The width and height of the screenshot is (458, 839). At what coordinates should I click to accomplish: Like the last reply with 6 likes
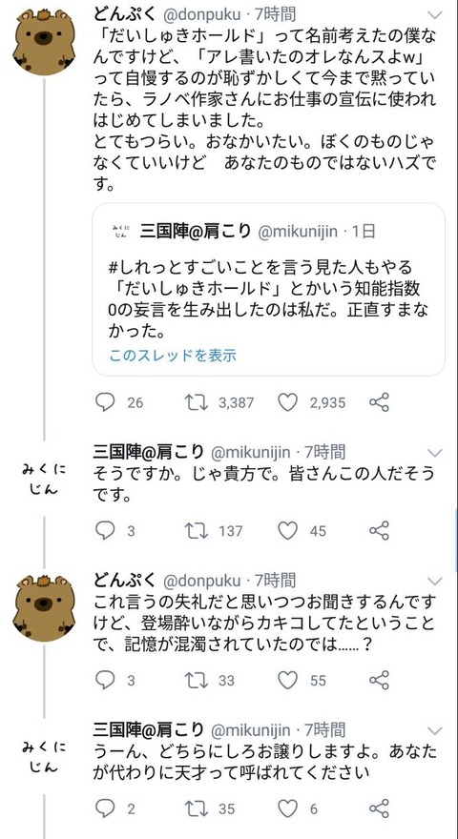point(287,808)
